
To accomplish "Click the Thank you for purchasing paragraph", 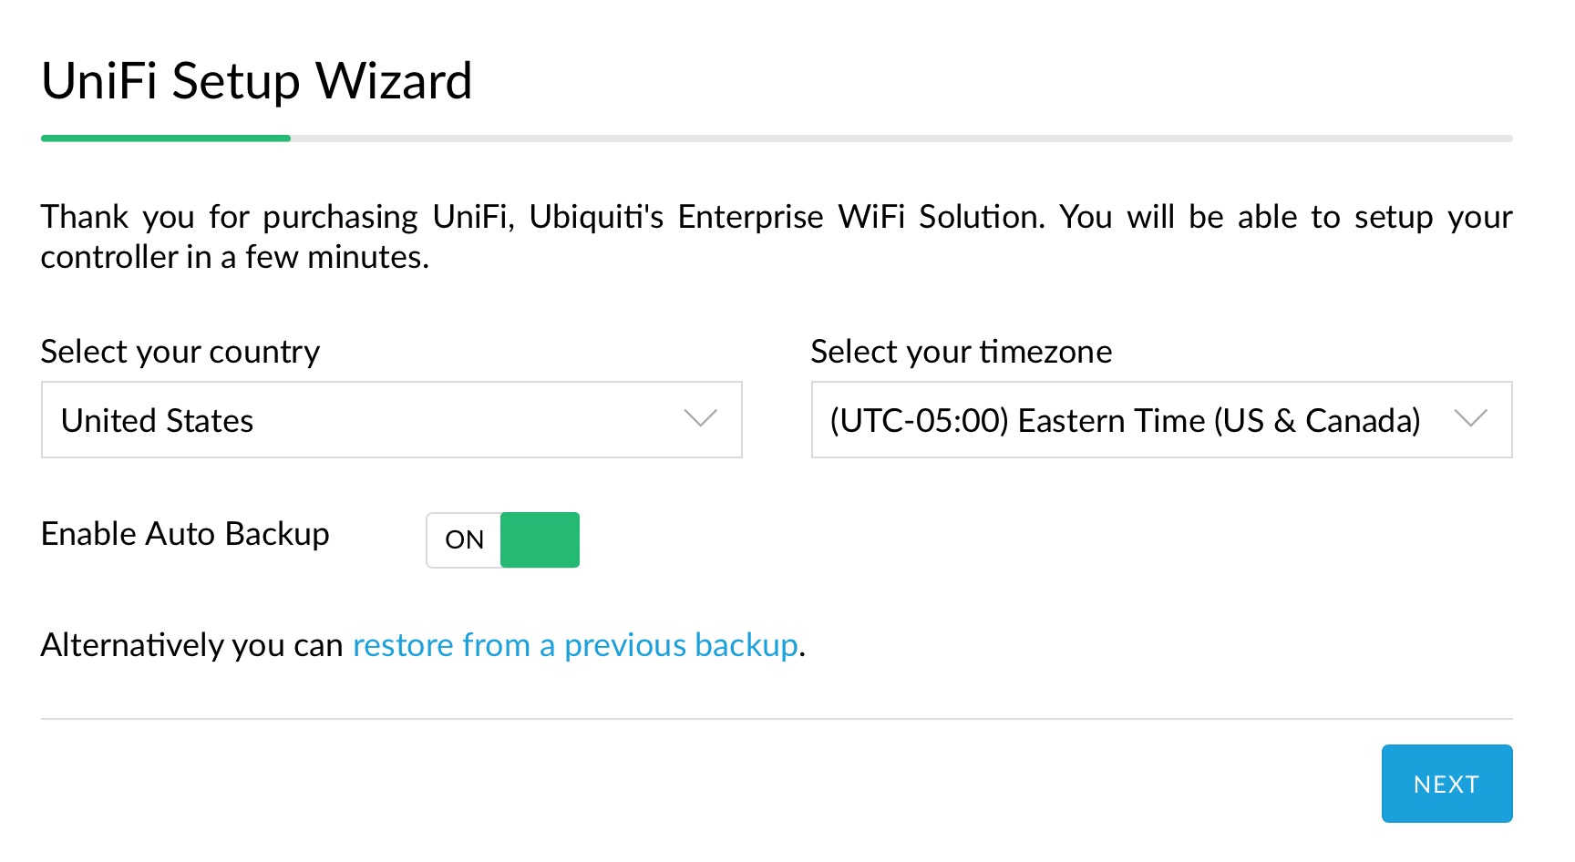I will [x=775, y=236].
